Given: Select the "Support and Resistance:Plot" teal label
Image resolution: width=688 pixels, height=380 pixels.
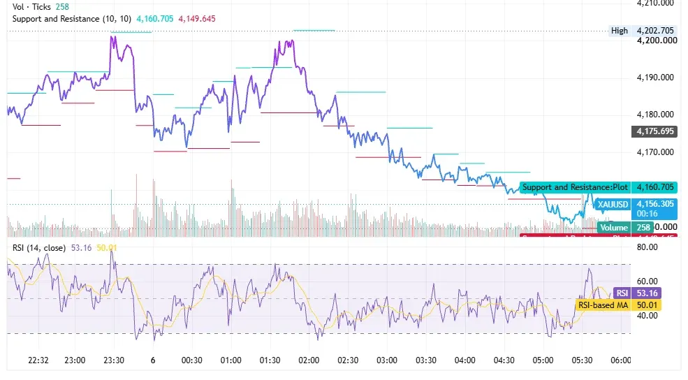Looking at the screenshot, I should 575,187.
